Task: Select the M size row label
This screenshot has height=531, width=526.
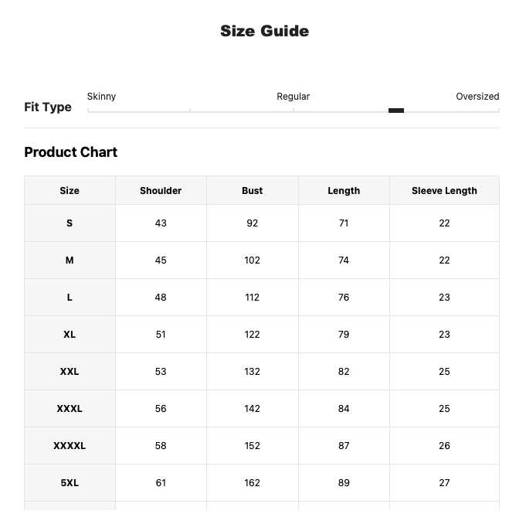Action: (70, 260)
